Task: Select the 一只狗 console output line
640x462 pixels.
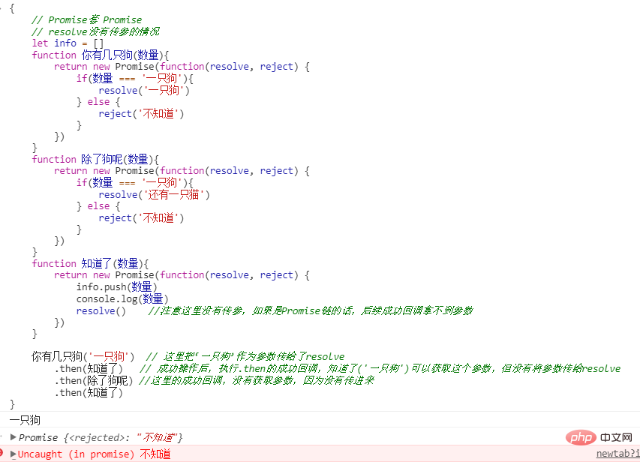Action: pos(25,420)
